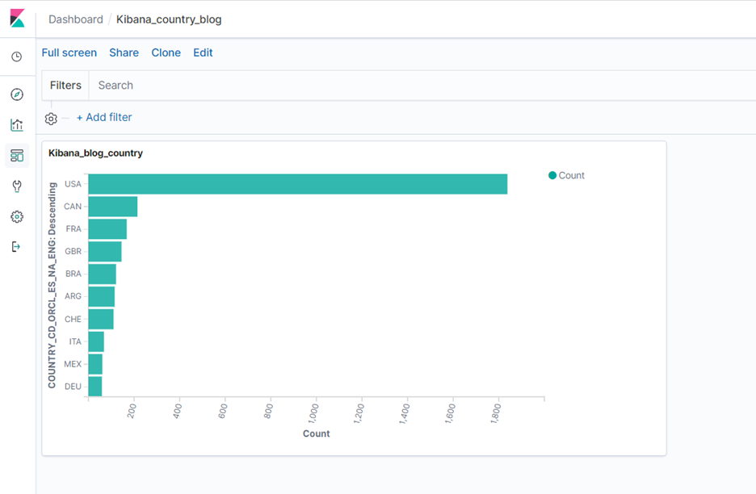The image size is (756, 494).
Task: Enter Full screen mode
Action: click(x=69, y=52)
